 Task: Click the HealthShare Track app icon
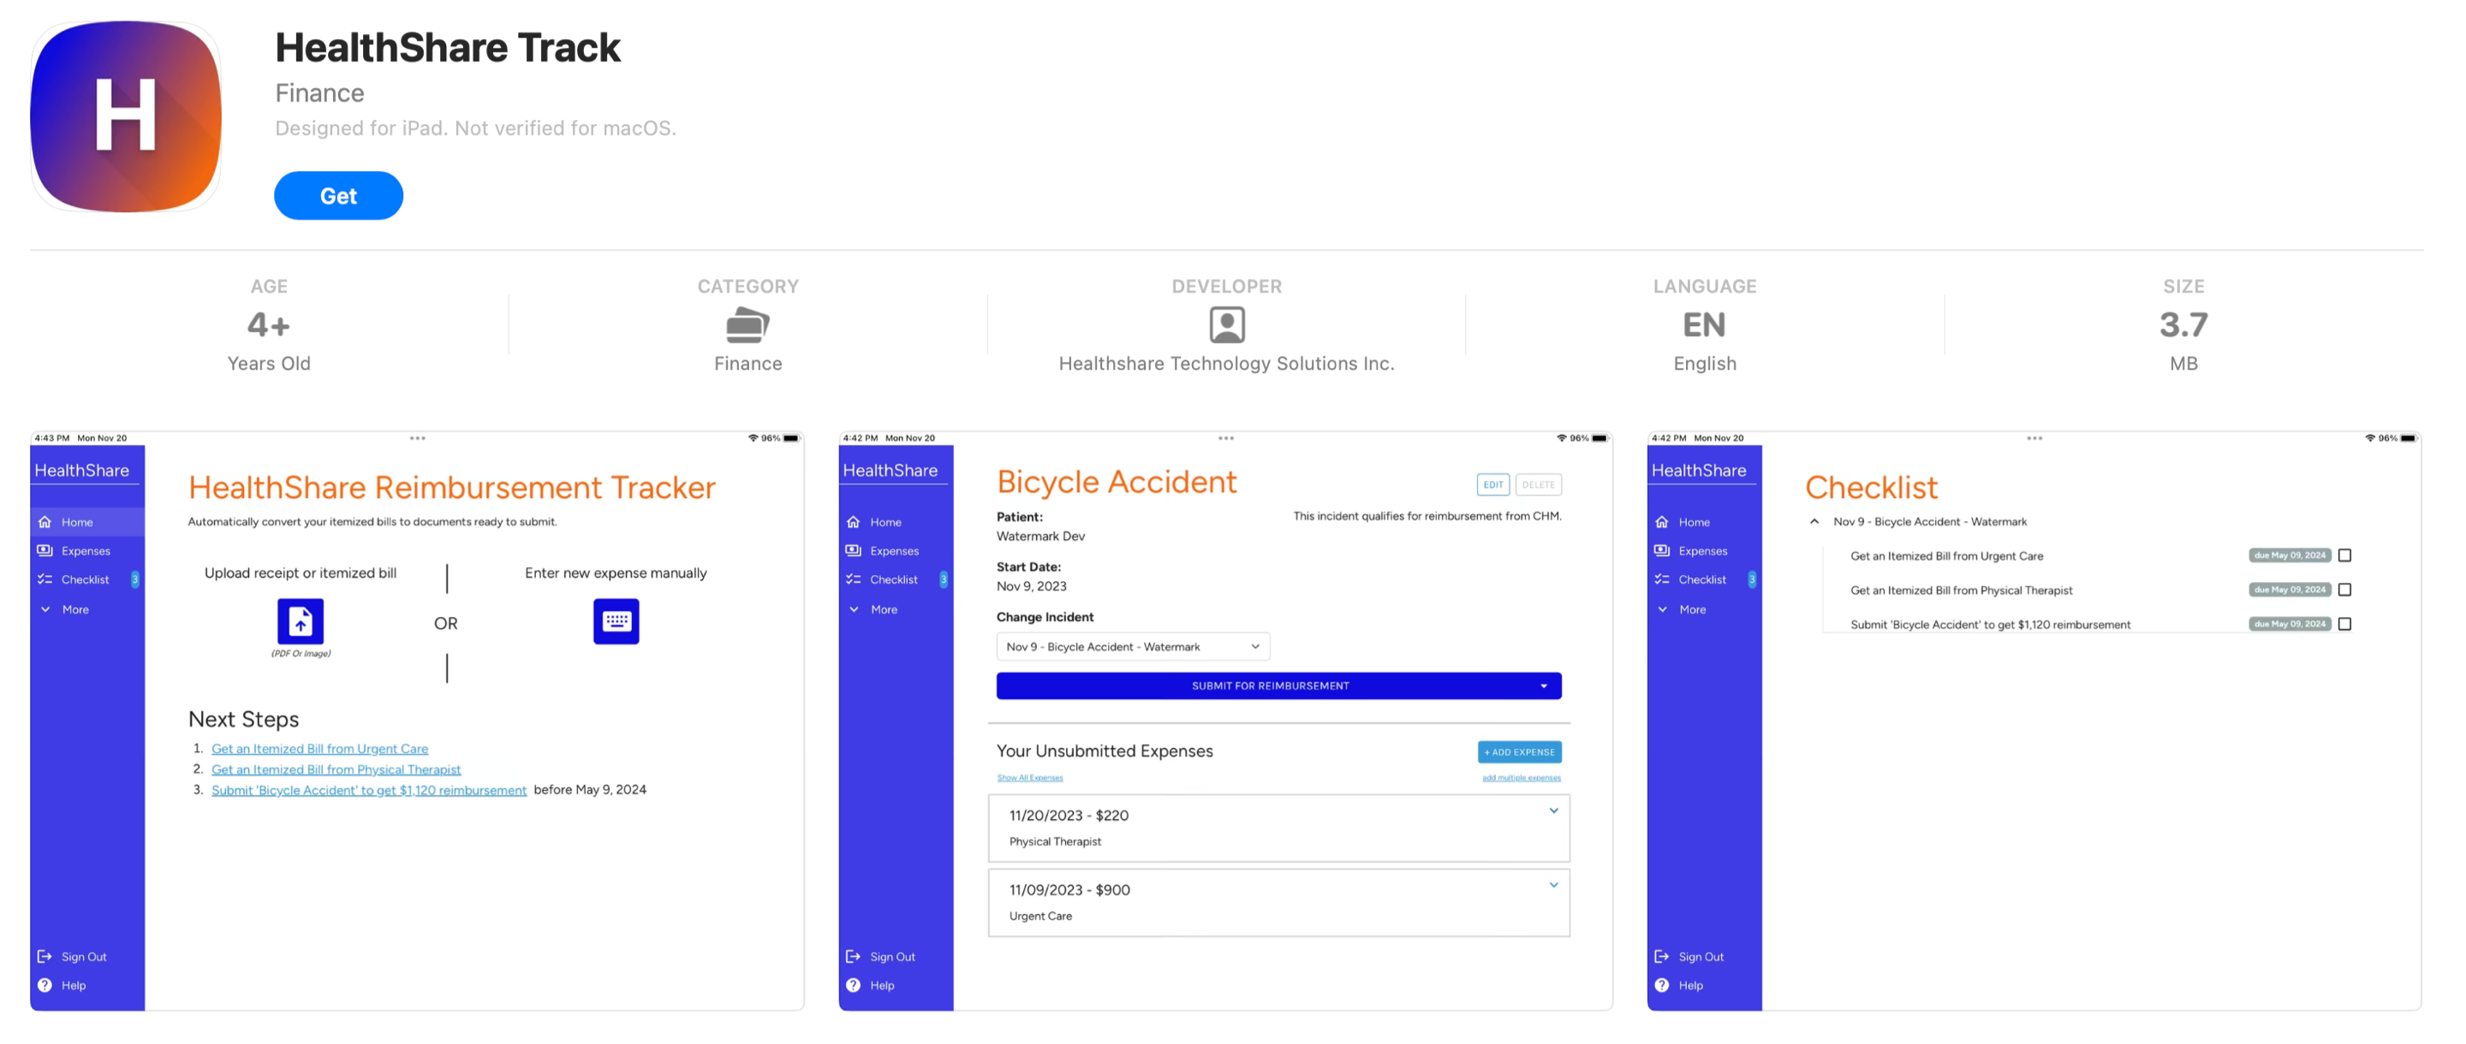pyautogui.click(x=125, y=116)
